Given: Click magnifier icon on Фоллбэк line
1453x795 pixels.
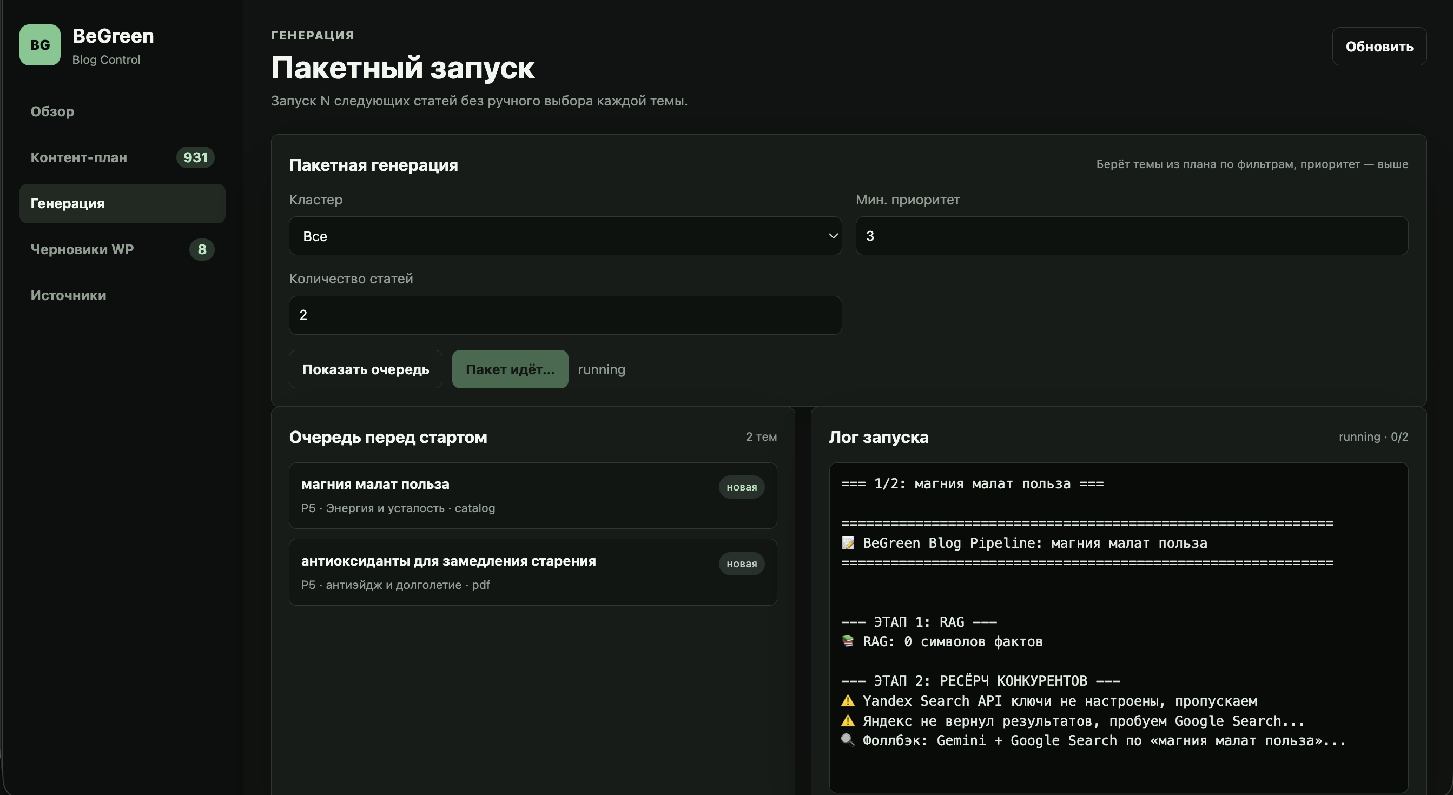Looking at the screenshot, I should point(848,740).
